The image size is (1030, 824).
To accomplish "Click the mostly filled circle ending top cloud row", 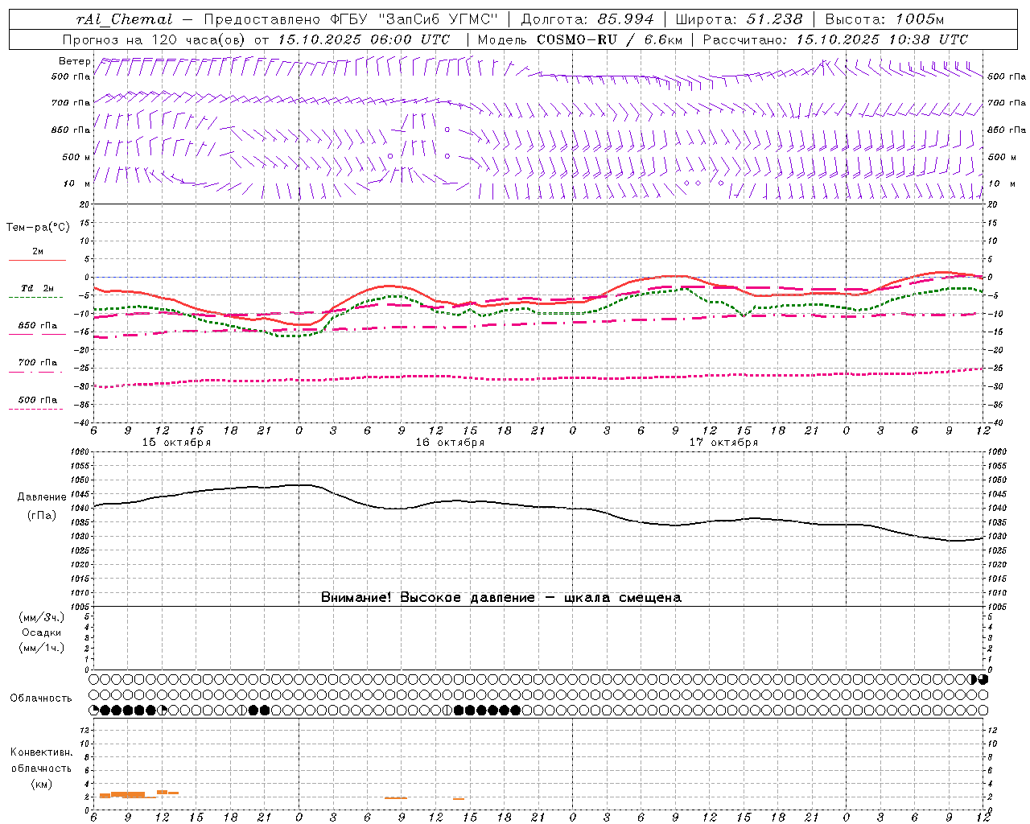I will [x=983, y=679].
